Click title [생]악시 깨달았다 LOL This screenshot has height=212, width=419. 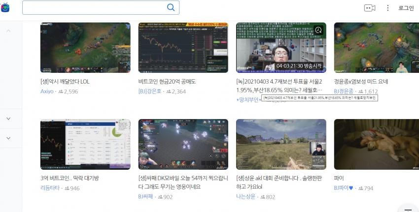(65, 82)
